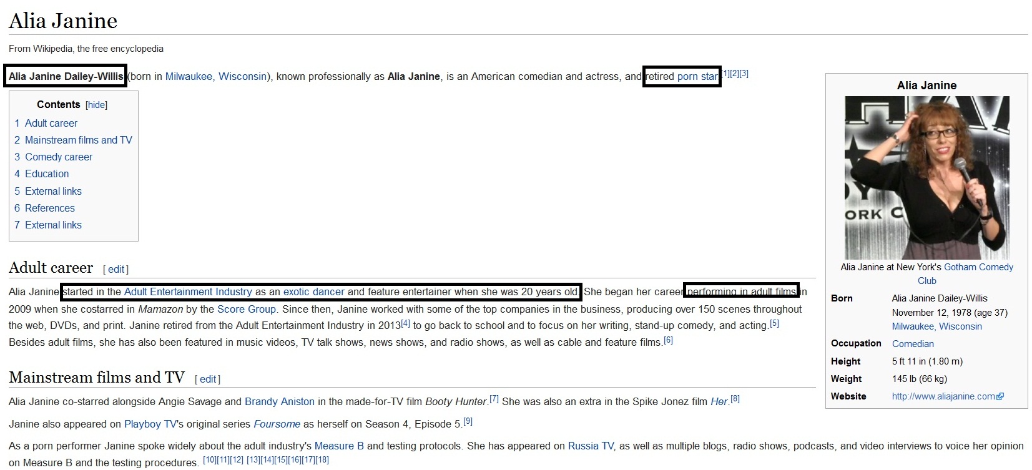Follow the porn star link
The height and width of the screenshot is (470, 1032).
click(697, 77)
